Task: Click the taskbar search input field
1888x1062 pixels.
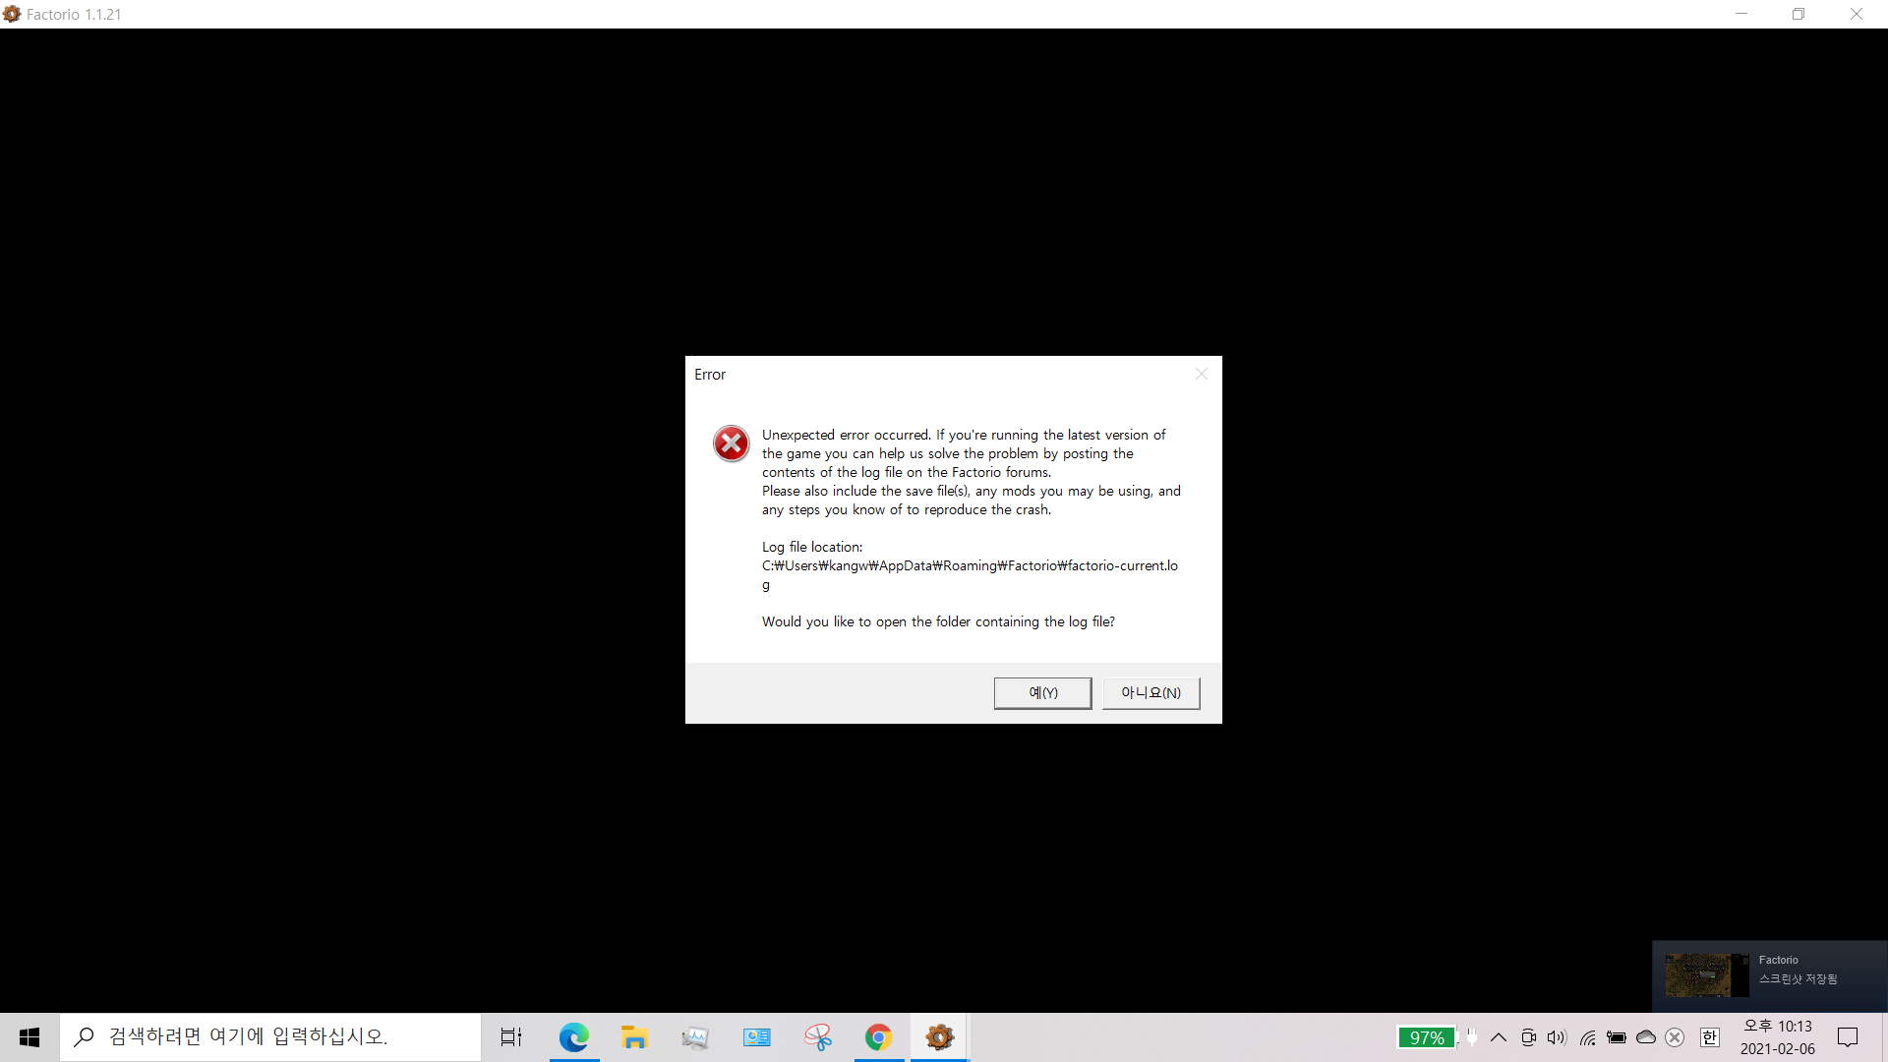Action: point(270,1037)
